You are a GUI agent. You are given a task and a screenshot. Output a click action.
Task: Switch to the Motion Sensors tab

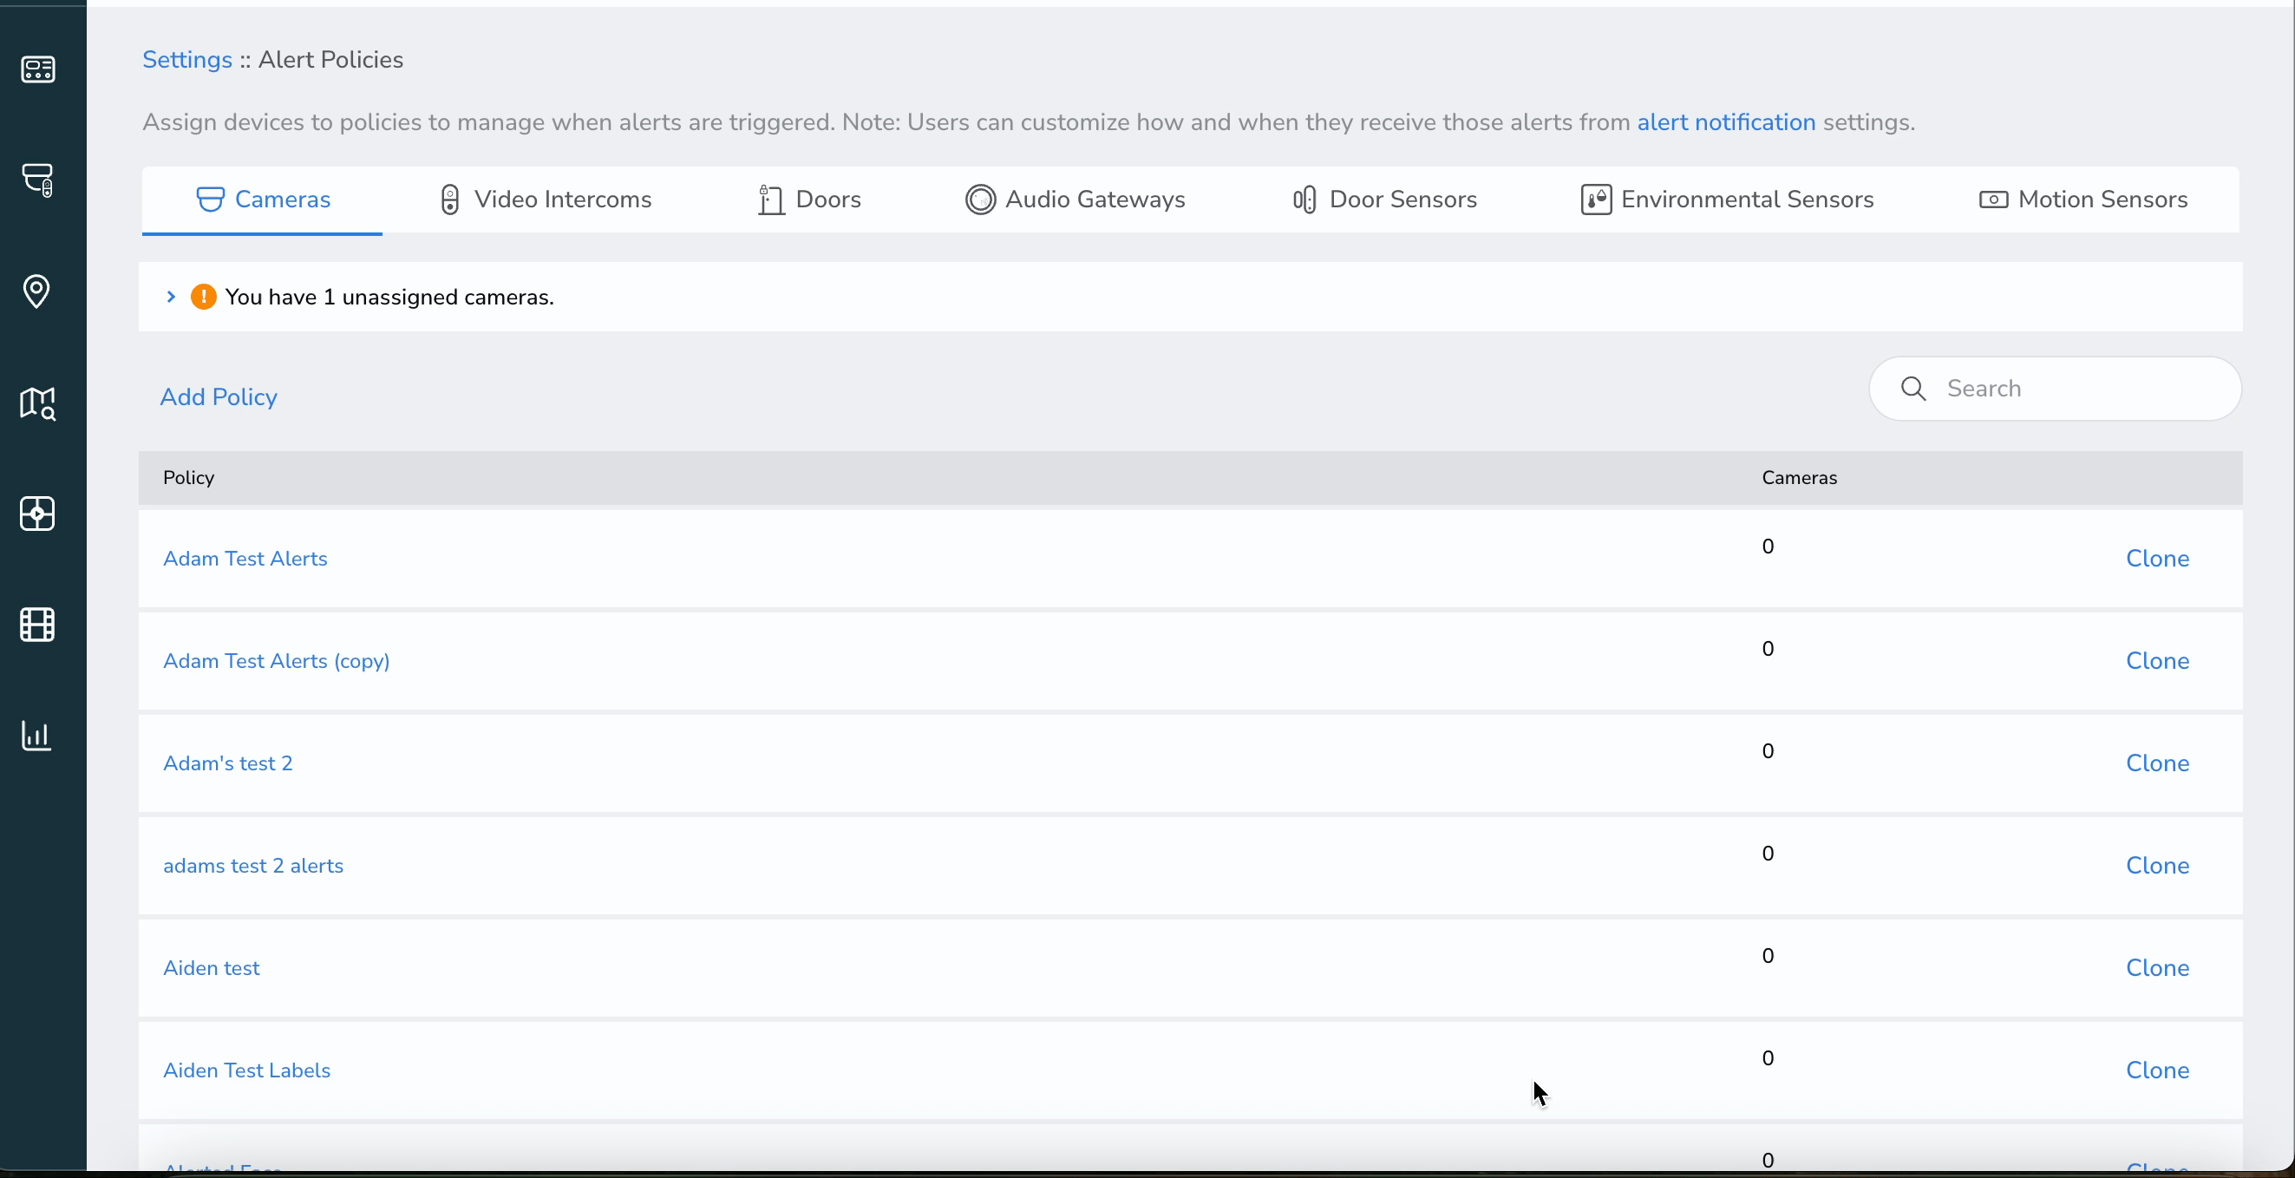coord(2083,200)
